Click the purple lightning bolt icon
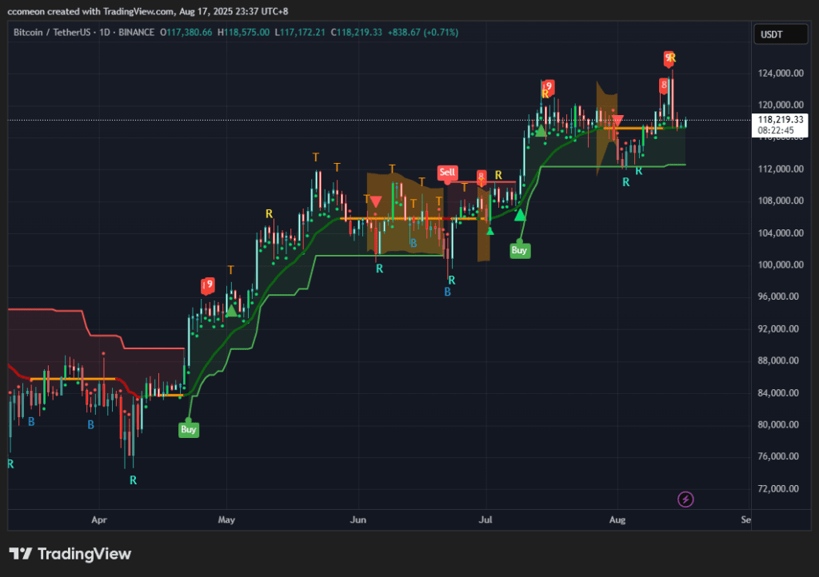 (685, 499)
